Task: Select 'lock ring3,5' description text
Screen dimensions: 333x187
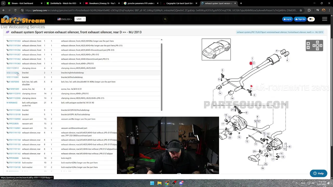Action: [66, 158]
